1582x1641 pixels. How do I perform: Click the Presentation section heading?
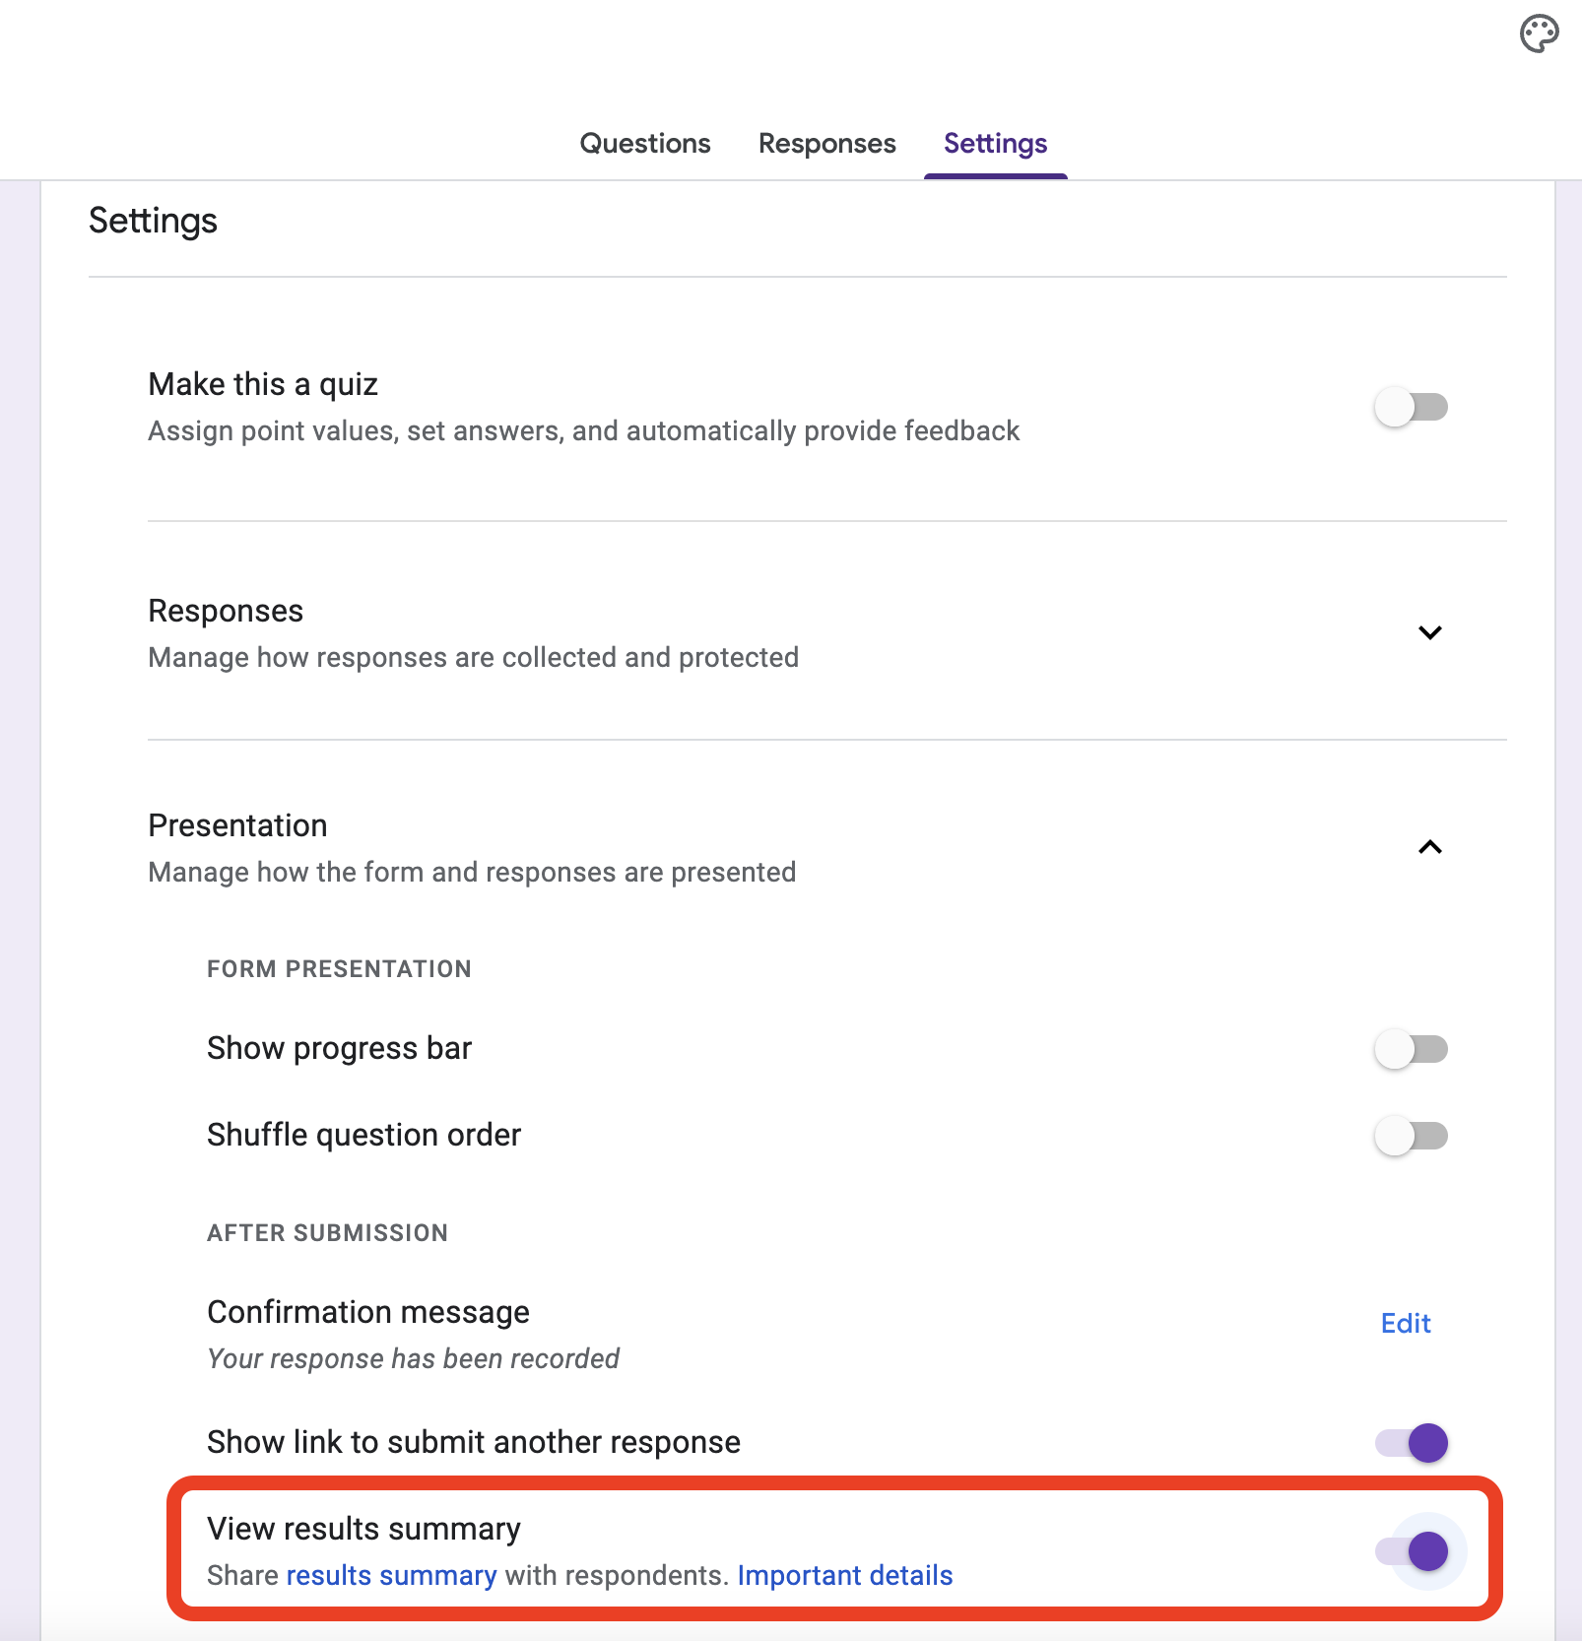coord(237,825)
